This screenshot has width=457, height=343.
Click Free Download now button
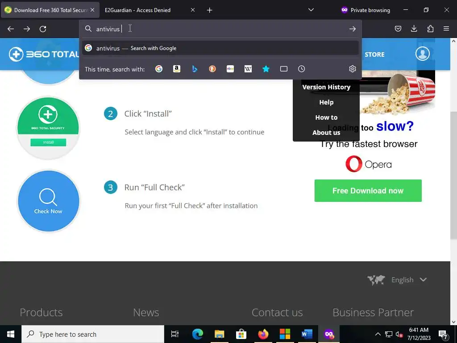tap(368, 191)
